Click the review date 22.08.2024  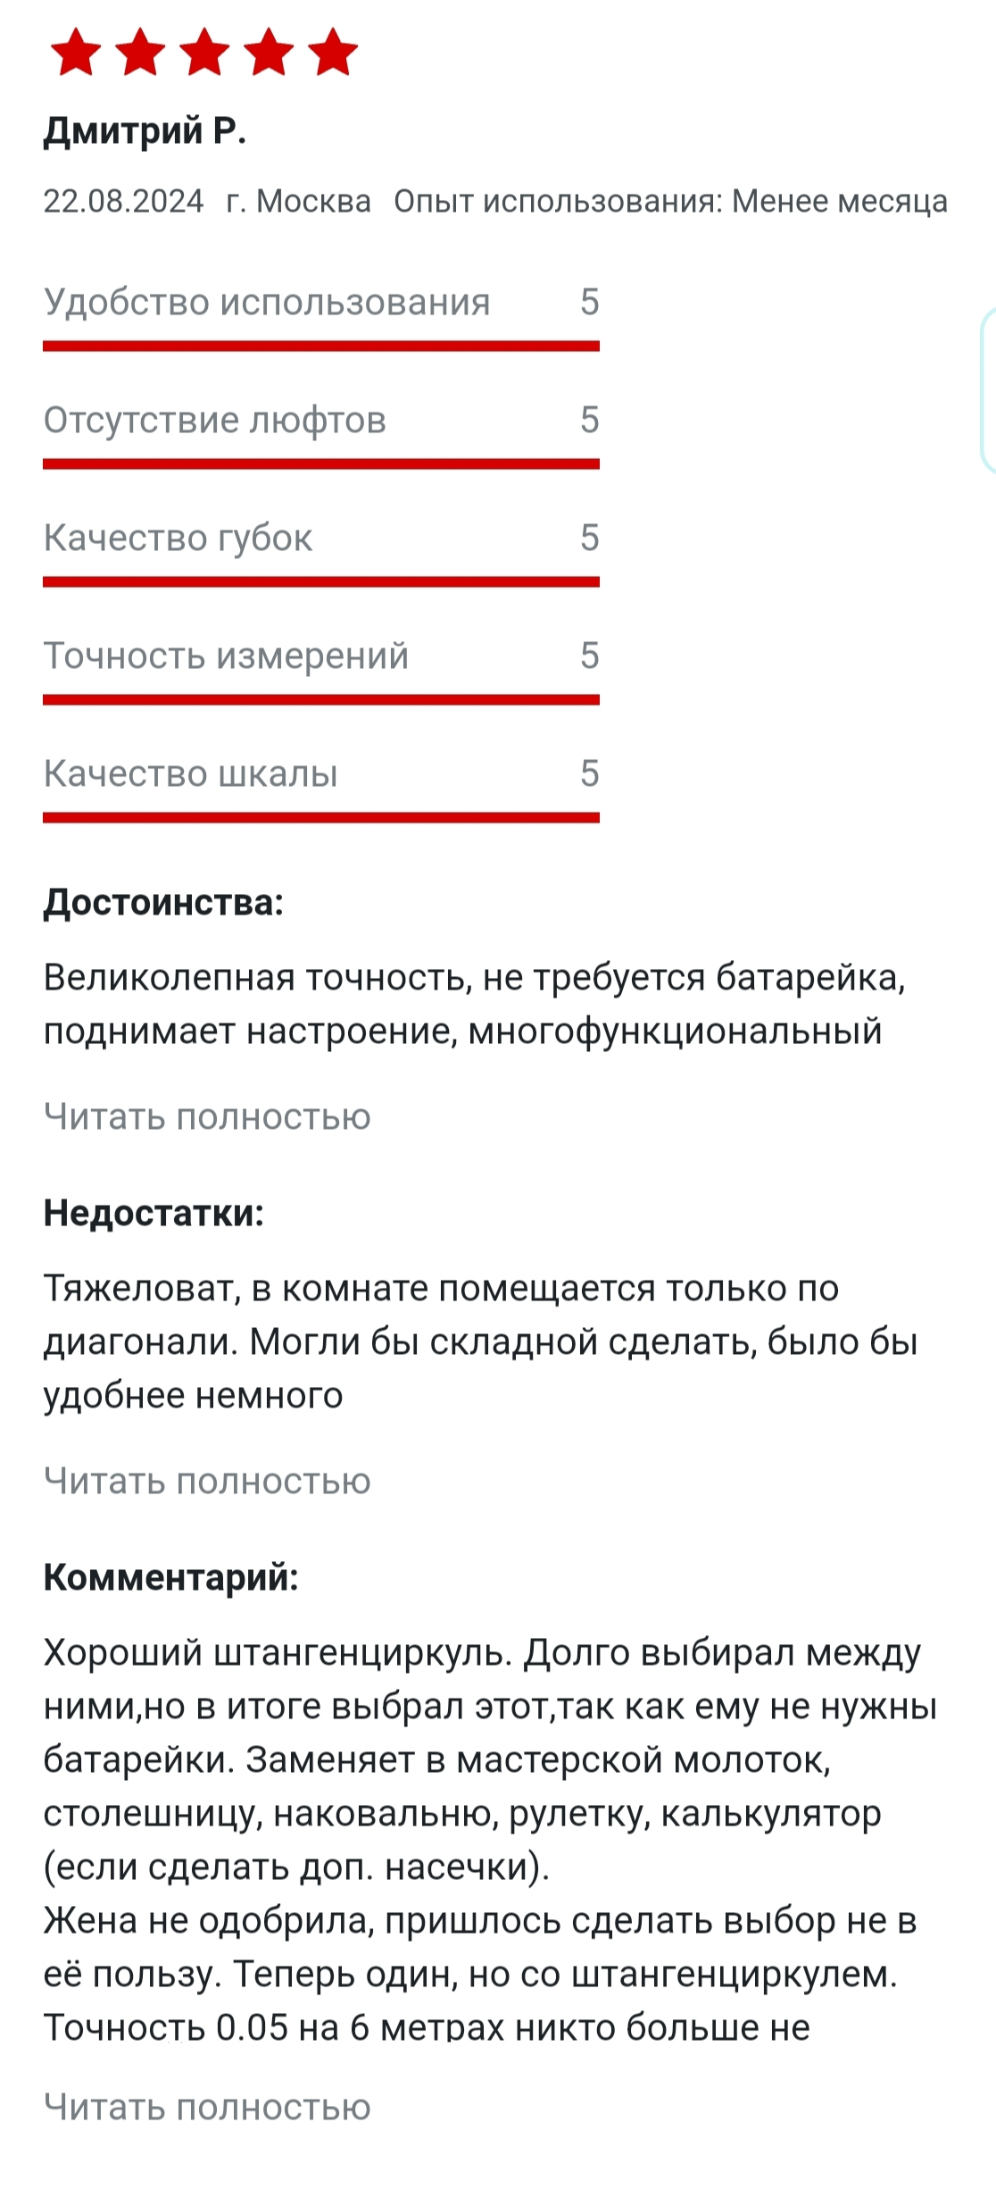coord(123,202)
